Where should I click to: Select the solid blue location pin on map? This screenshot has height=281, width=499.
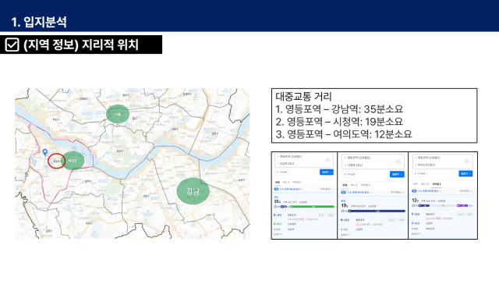point(45,152)
